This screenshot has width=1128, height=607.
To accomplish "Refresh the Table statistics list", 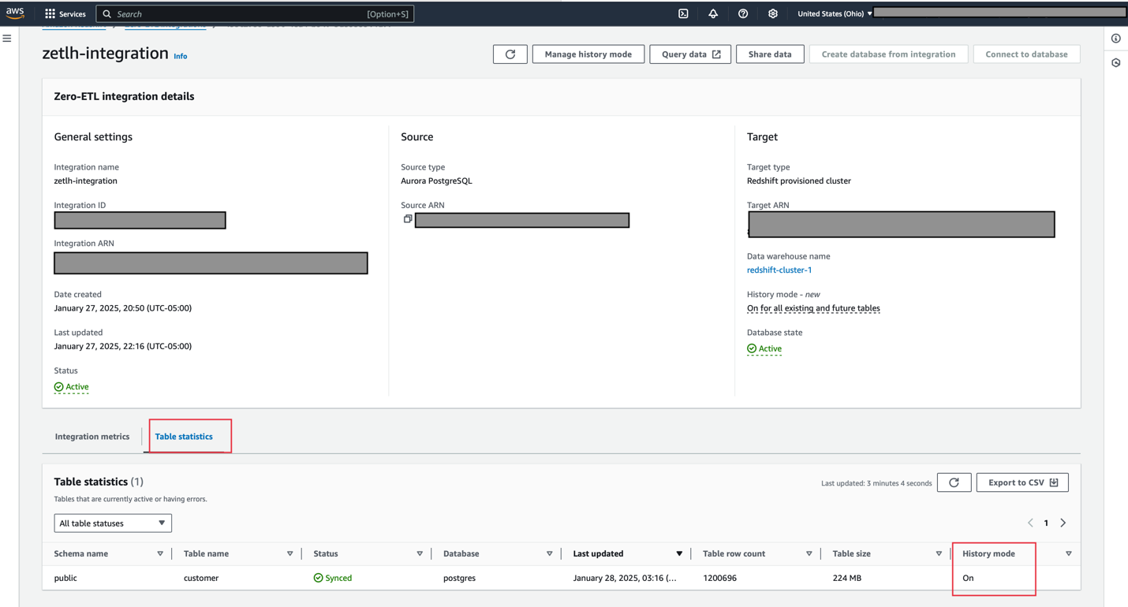I will coord(954,482).
